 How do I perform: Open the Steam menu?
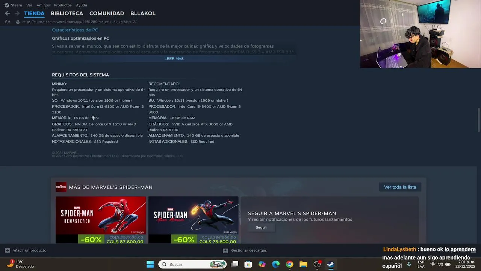pyautogui.click(x=16, y=5)
